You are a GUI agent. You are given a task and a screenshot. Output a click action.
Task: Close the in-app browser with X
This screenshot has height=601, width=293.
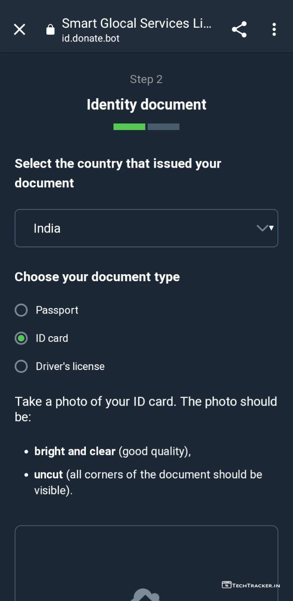pyautogui.click(x=19, y=30)
